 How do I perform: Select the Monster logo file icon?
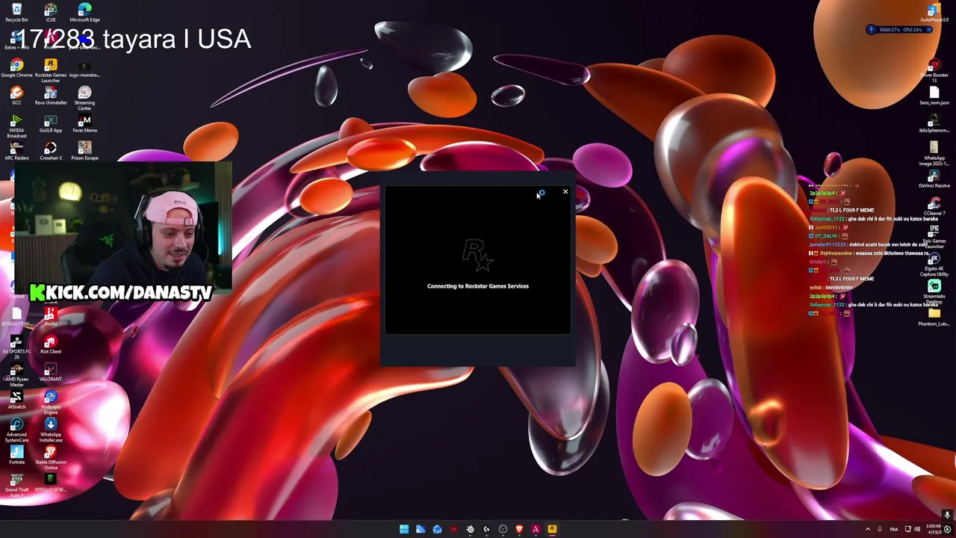tap(51, 483)
